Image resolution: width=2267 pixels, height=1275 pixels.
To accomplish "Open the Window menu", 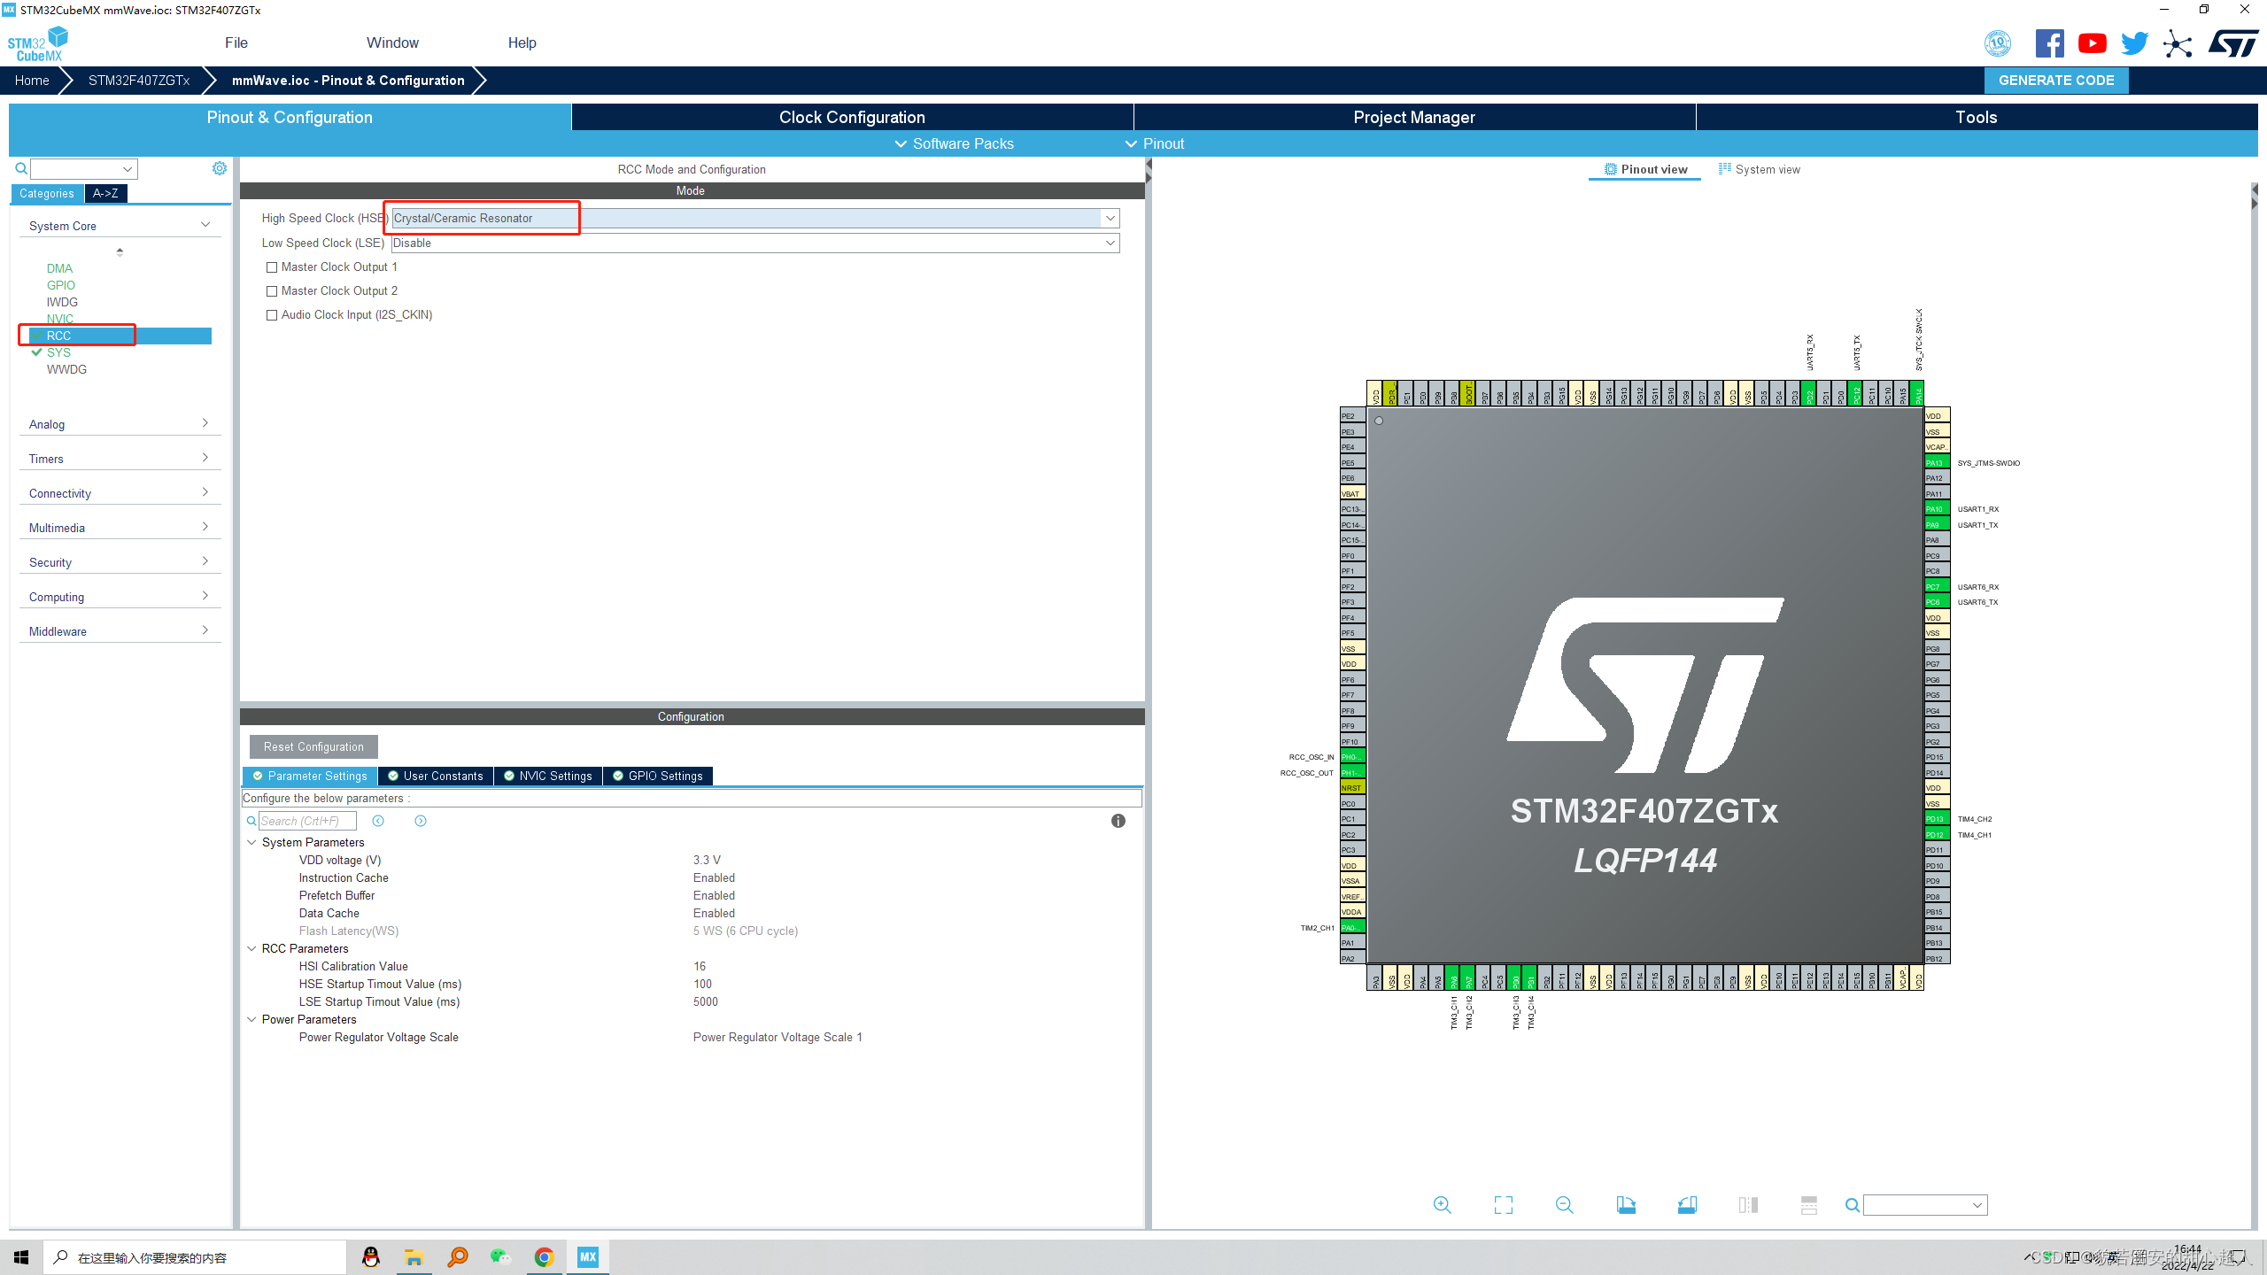I will (x=392, y=42).
